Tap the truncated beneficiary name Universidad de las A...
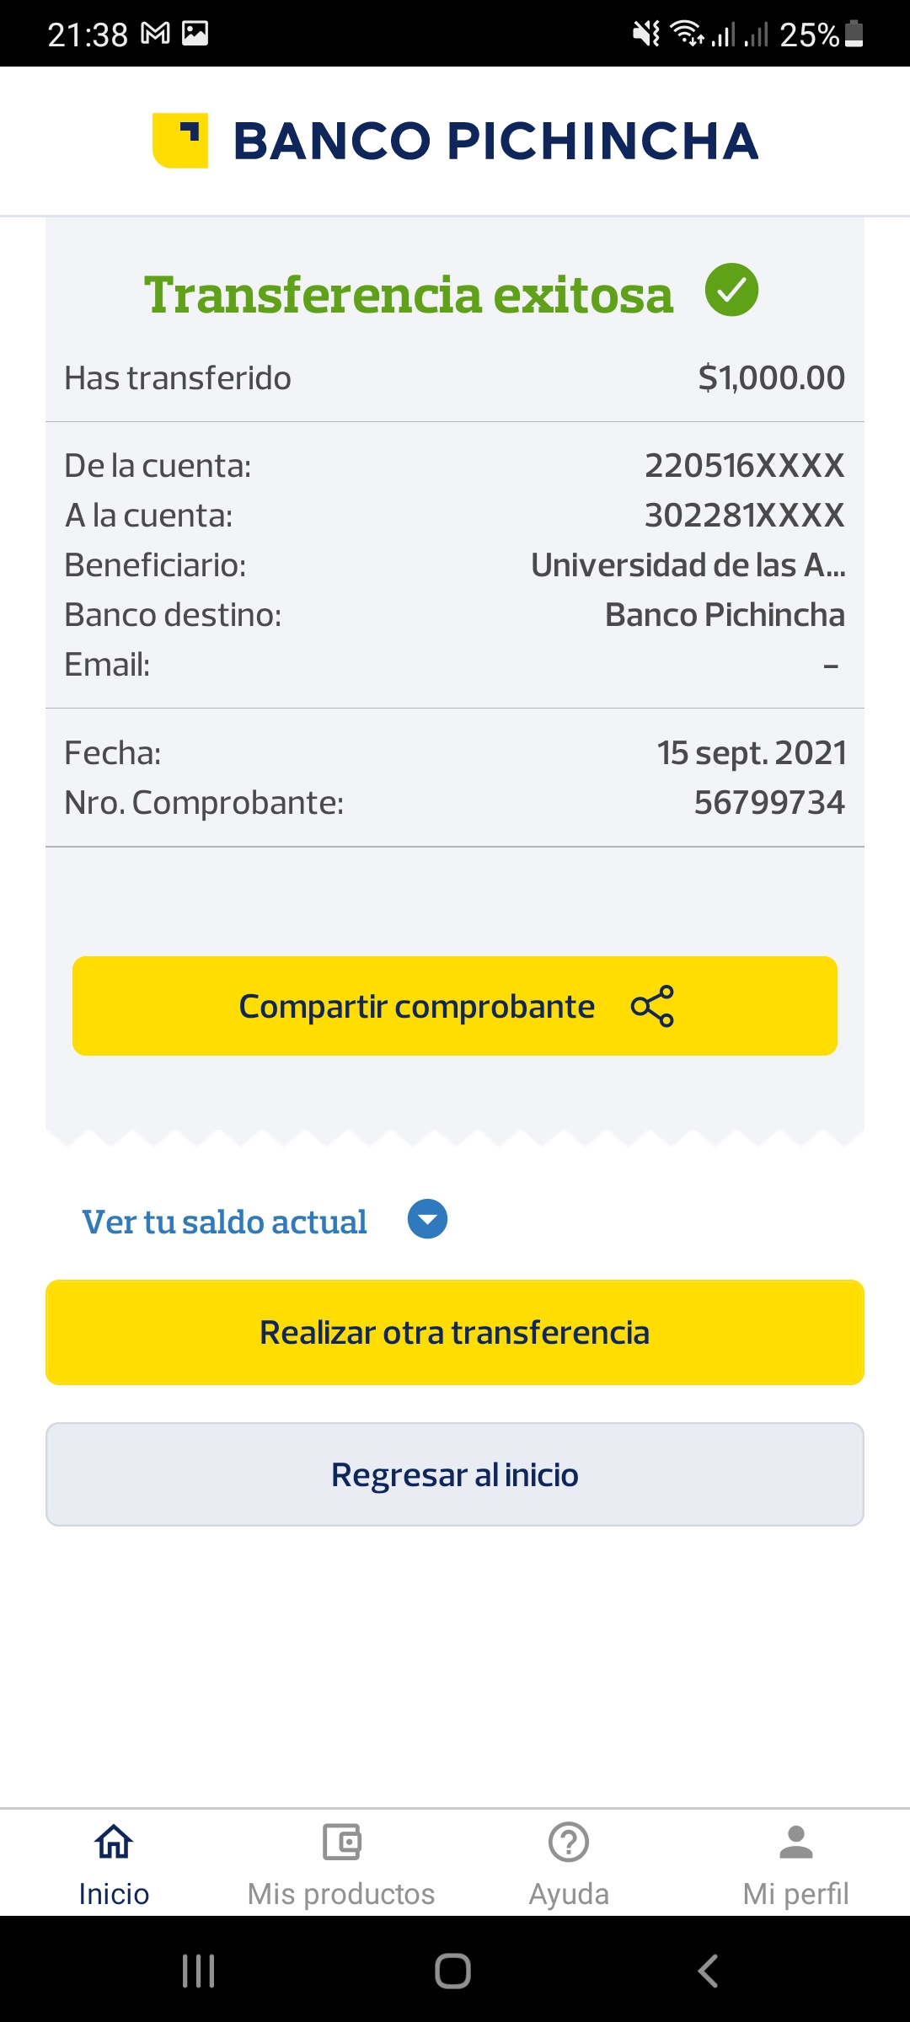The width and height of the screenshot is (910, 2022). tap(688, 565)
